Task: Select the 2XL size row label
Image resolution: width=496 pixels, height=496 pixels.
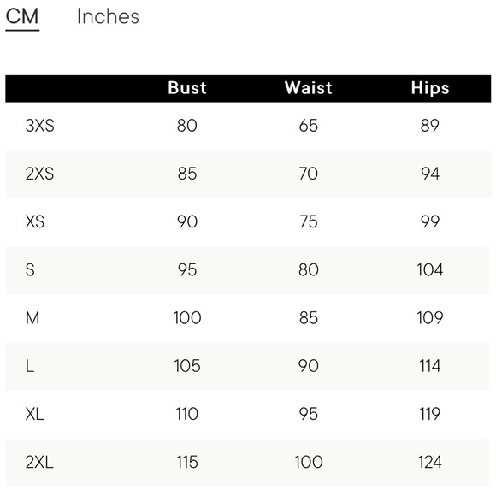Action: click(x=39, y=462)
